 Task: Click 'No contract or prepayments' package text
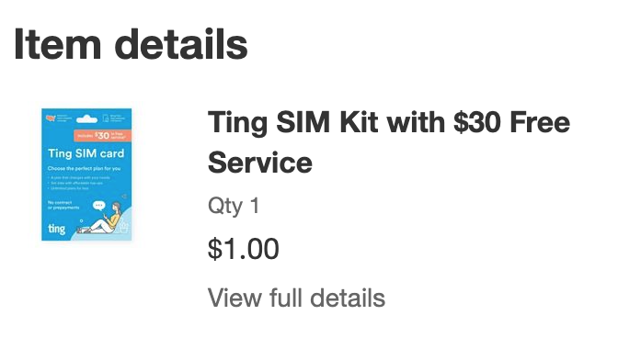pyautogui.click(x=63, y=205)
